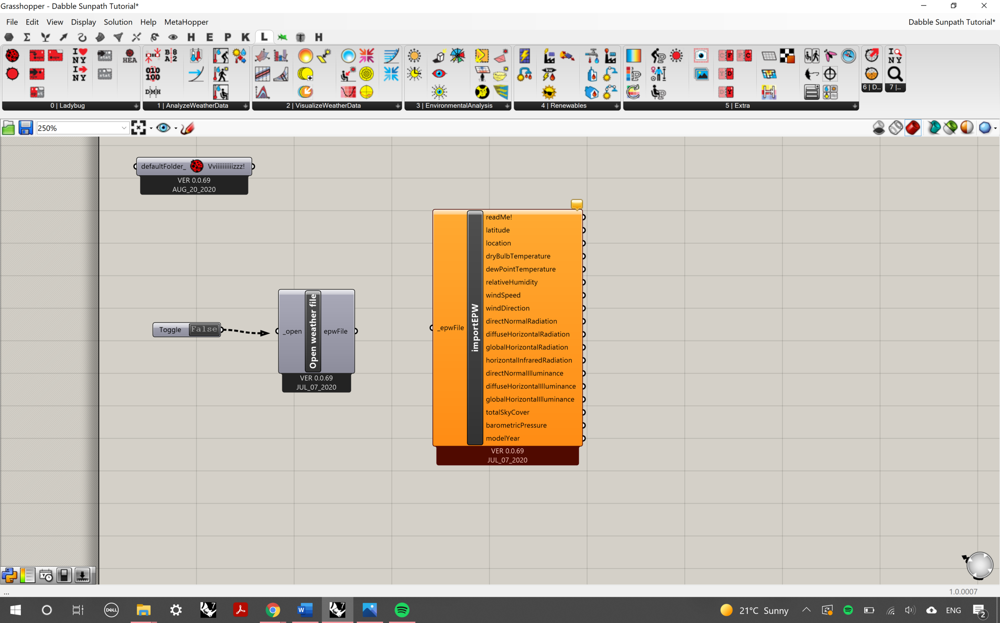Click the download arrow icon in bottom left panel
Screen dimensions: 1000x623
point(82,575)
